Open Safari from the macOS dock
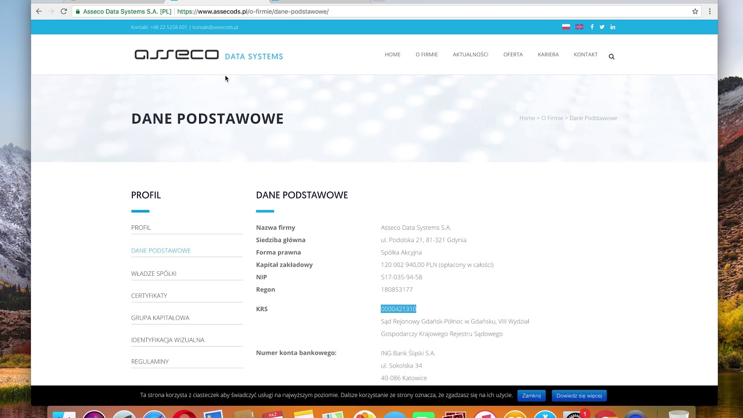The image size is (743, 418). click(x=154, y=415)
